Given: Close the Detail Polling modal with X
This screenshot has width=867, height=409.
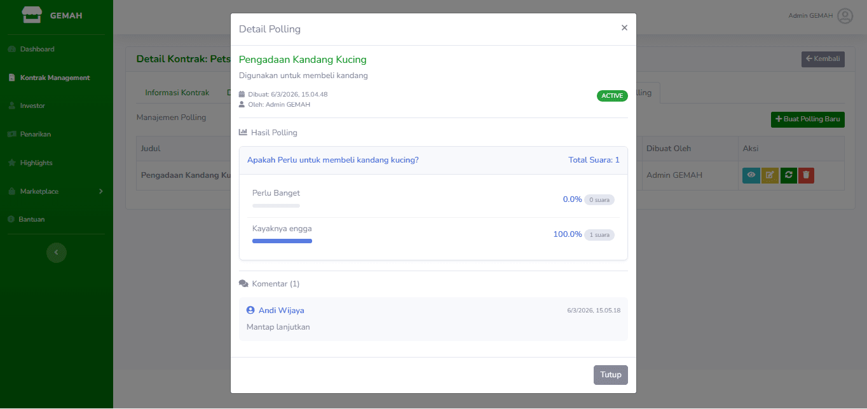Looking at the screenshot, I should point(624,28).
